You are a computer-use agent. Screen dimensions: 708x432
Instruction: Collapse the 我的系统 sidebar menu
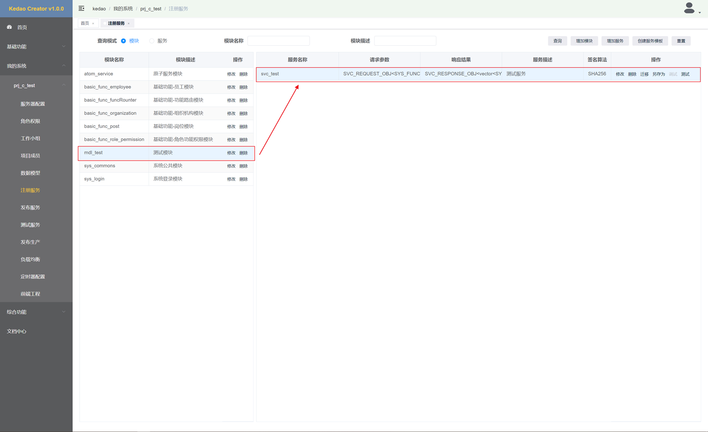point(36,66)
